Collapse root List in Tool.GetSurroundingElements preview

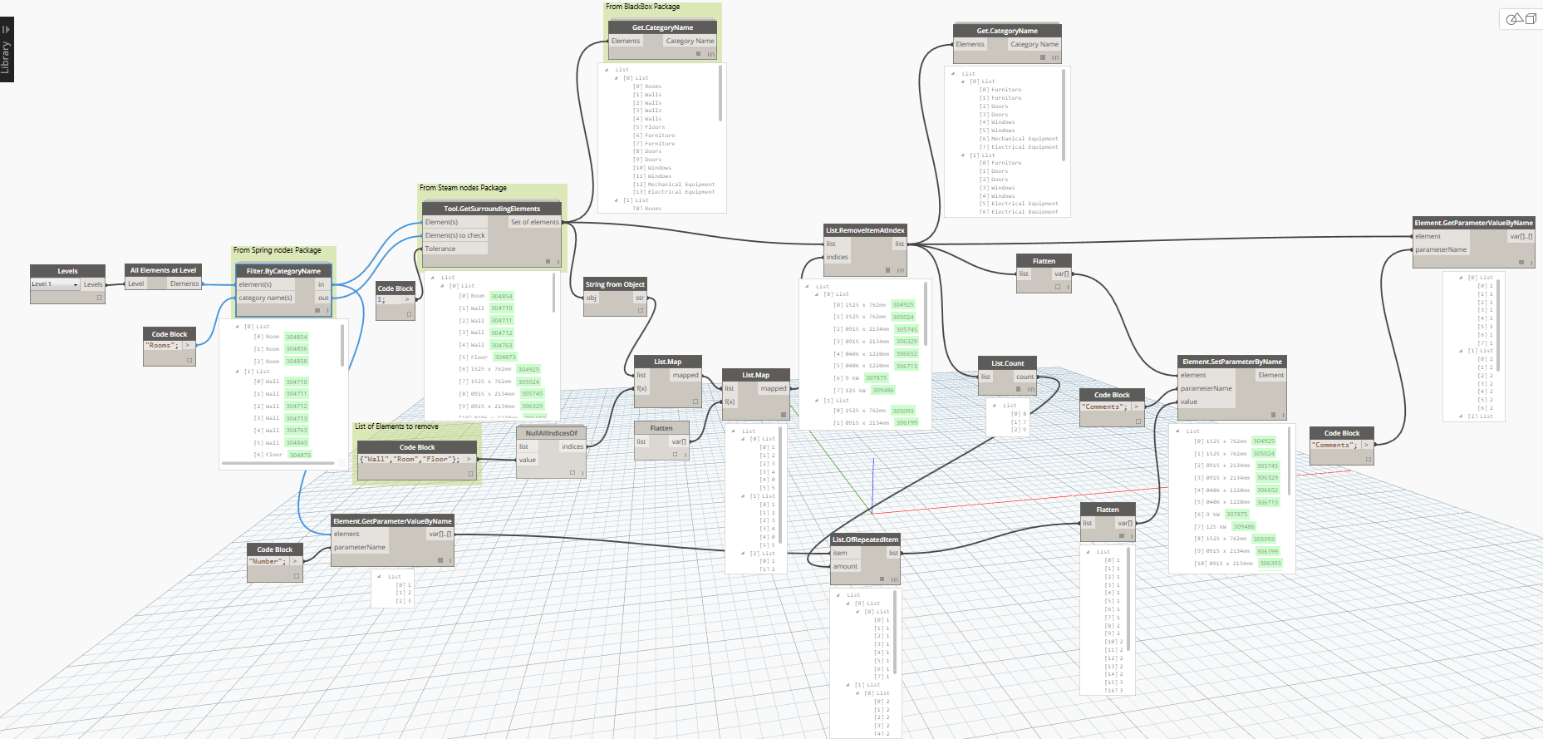[x=433, y=278]
